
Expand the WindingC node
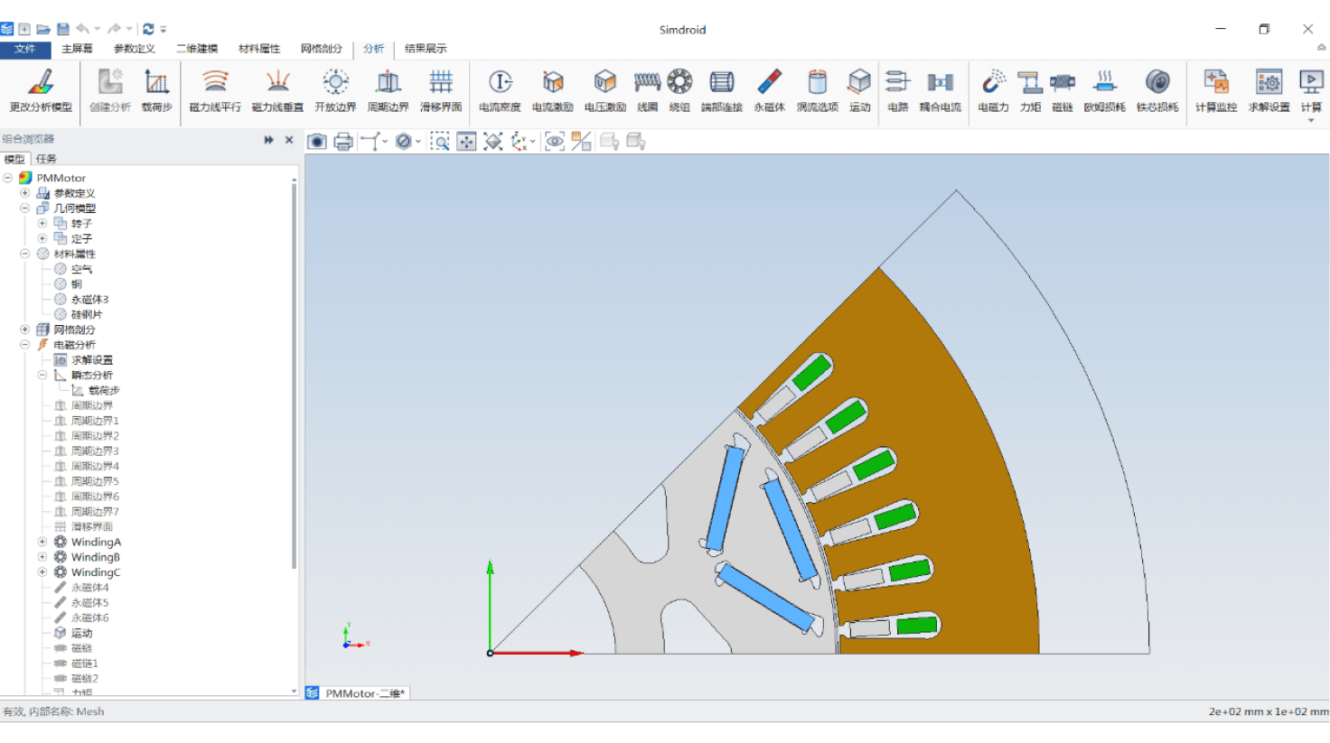pos(42,572)
